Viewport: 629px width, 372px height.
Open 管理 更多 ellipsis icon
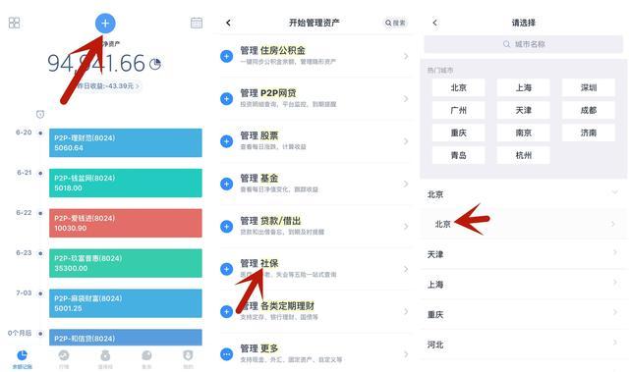[x=227, y=354]
